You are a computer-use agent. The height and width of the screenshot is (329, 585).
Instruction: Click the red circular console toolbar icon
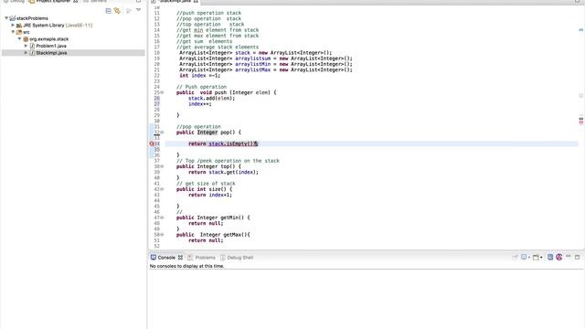pyautogui.click(x=558, y=257)
